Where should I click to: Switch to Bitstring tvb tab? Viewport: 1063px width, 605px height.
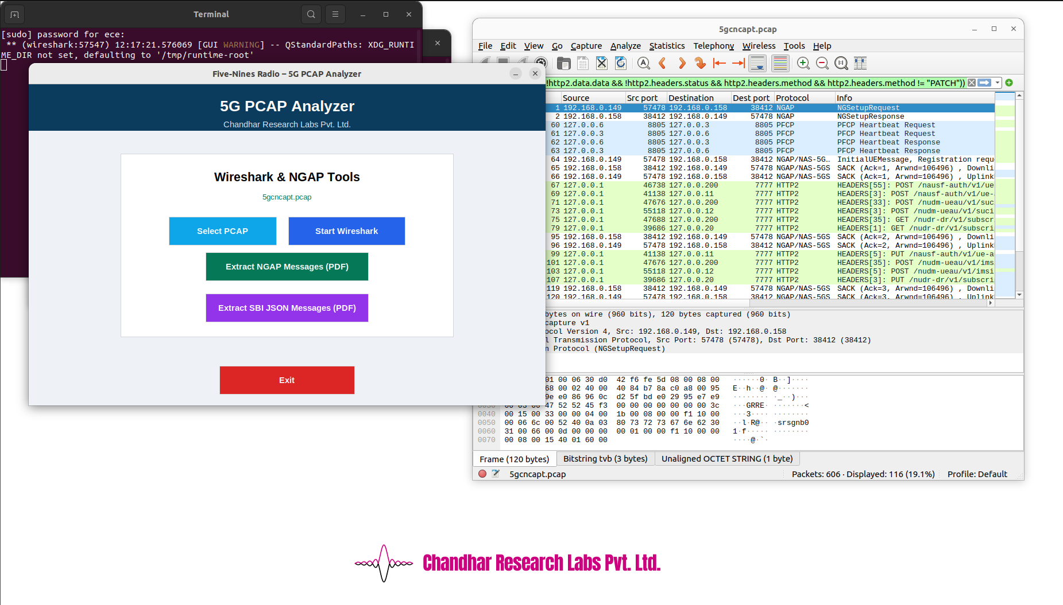(x=605, y=459)
